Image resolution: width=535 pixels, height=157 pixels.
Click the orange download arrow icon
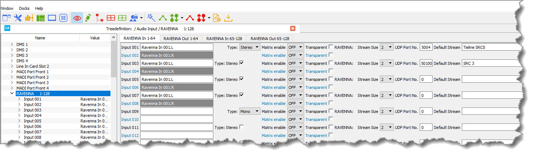pyautogui.click(x=228, y=18)
